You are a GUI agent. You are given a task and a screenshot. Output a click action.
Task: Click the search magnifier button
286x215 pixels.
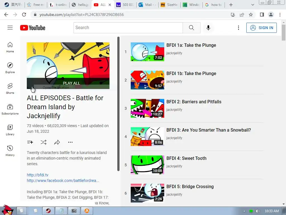192,28
